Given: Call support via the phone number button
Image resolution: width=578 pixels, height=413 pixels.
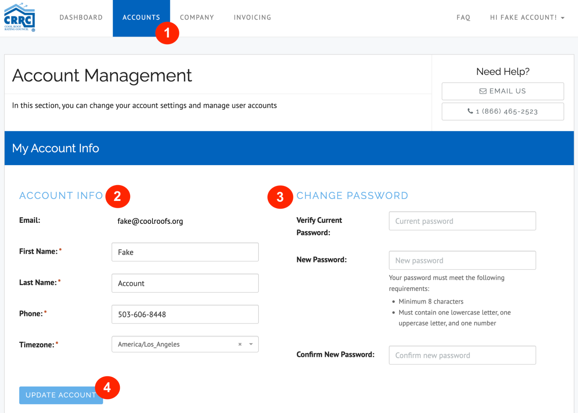Looking at the screenshot, I should tap(502, 111).
